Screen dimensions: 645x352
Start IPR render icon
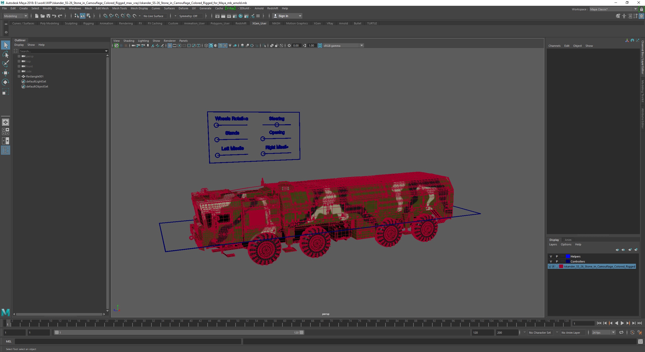pos(229,16)
